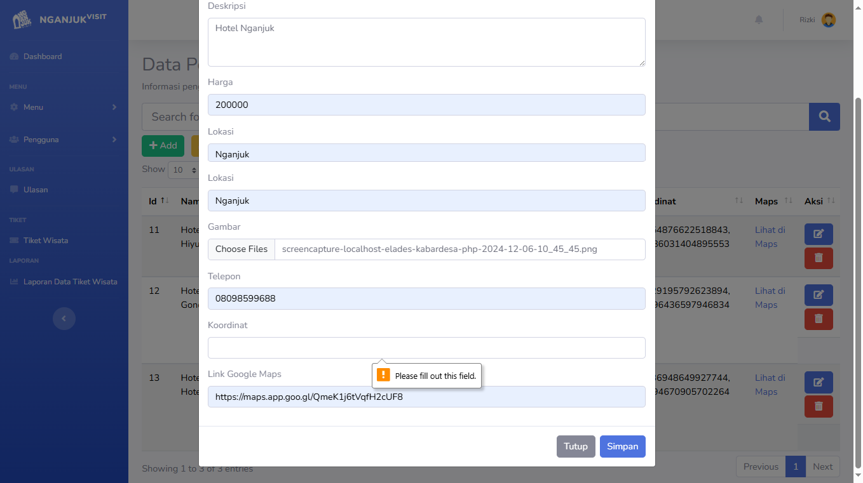Open the notifications bell

[x=759, y=20]
